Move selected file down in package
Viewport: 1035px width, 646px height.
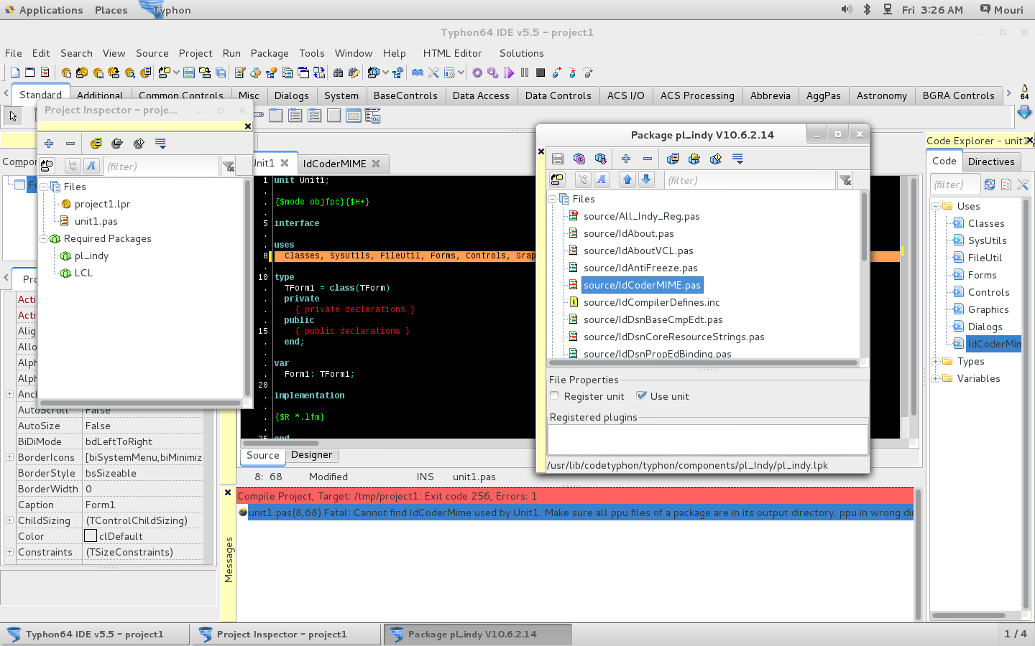pyautogui.click(x=646, y=179)
